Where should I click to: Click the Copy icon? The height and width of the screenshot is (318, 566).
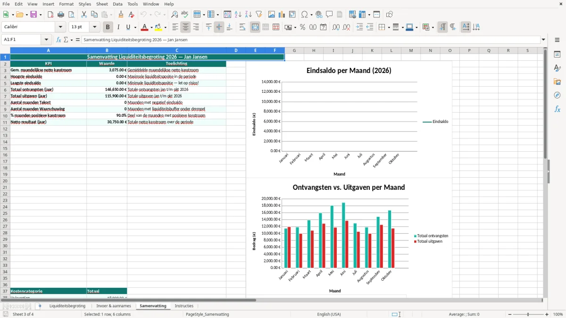pos(94,15)
